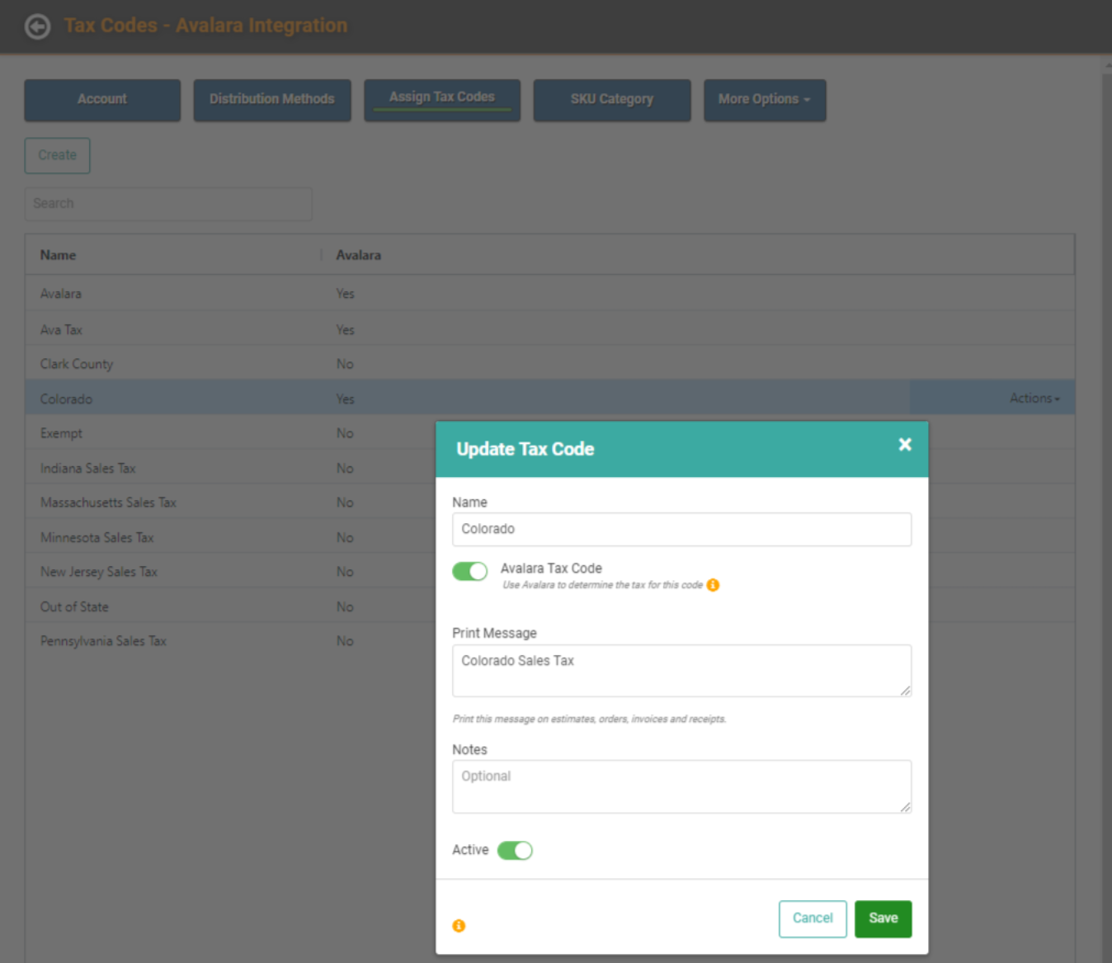Viewport: 1112px width, 963px height.
Task: Click the No value for Clark County
Action: click(x=345, y=364)
